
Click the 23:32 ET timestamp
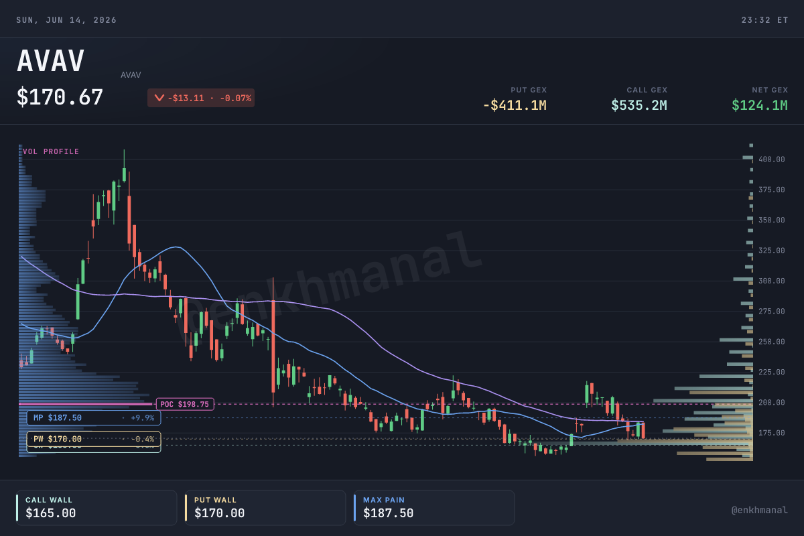[764, 20]
